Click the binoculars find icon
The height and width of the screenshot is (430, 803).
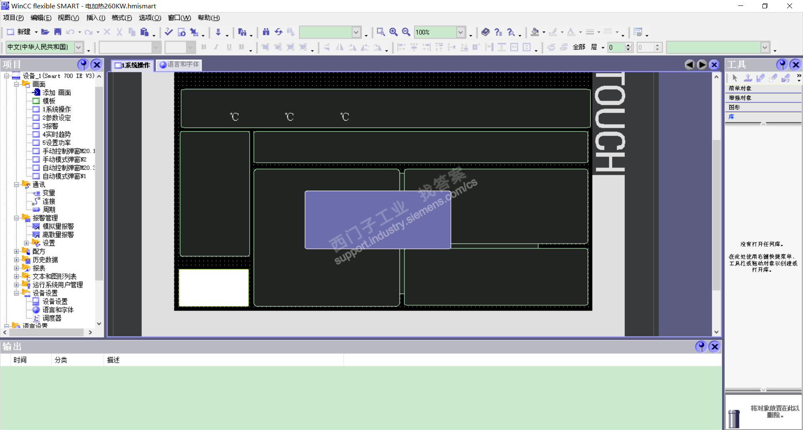point(266,32)
